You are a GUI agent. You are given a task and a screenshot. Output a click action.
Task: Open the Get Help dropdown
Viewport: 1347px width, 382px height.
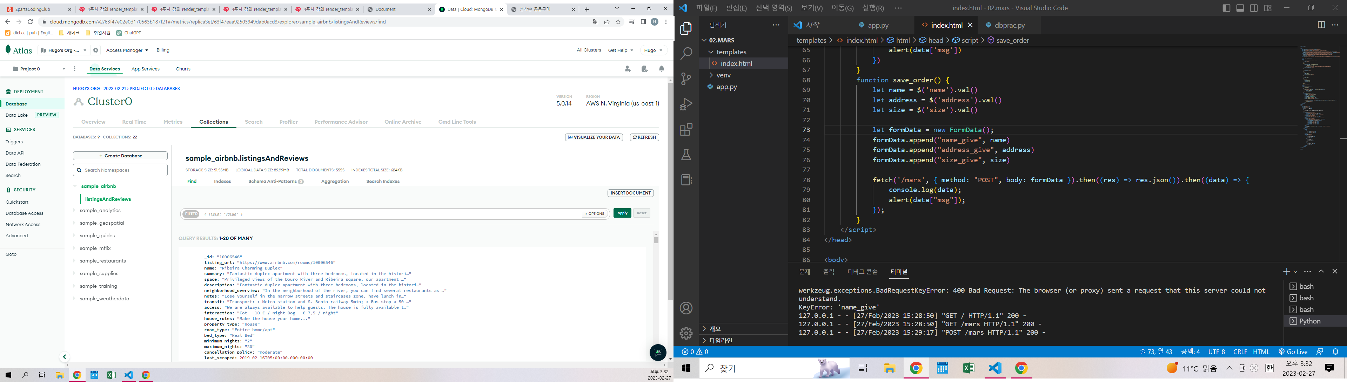[621, 50]
